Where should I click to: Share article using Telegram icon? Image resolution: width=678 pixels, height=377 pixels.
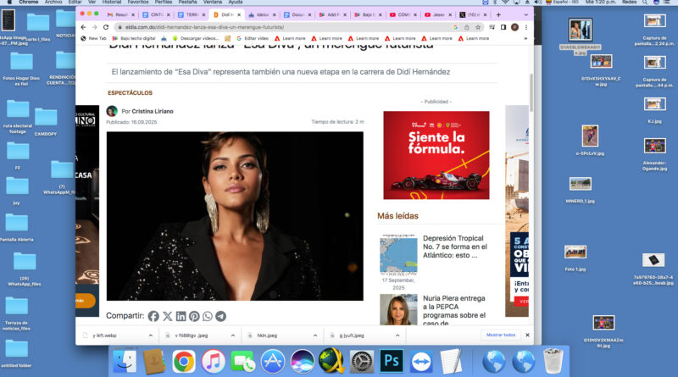[x=221, y=316]
